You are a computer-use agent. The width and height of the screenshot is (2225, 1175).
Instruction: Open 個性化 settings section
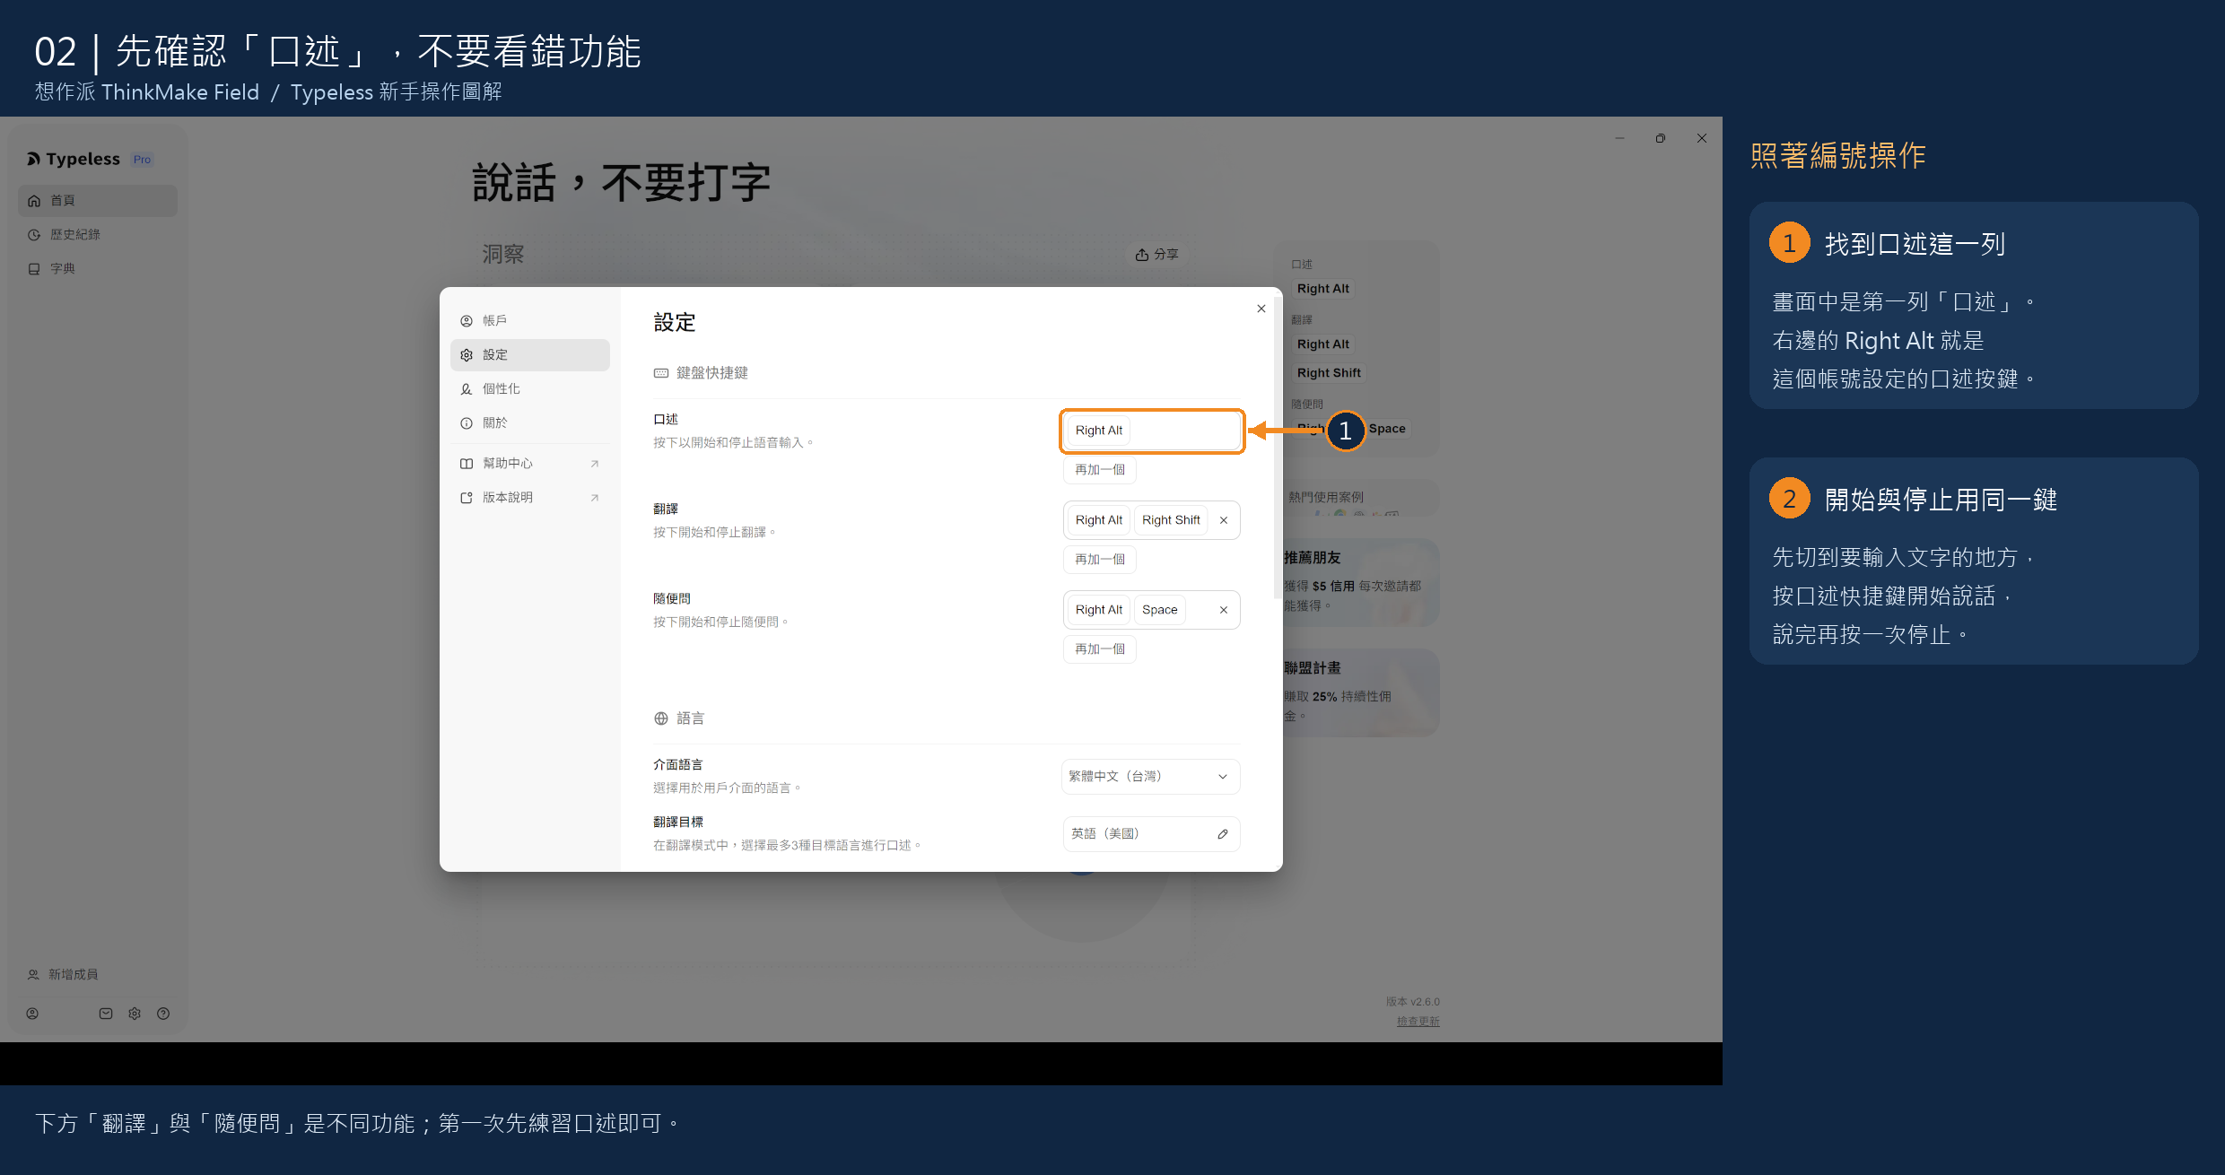pos(529,388)
